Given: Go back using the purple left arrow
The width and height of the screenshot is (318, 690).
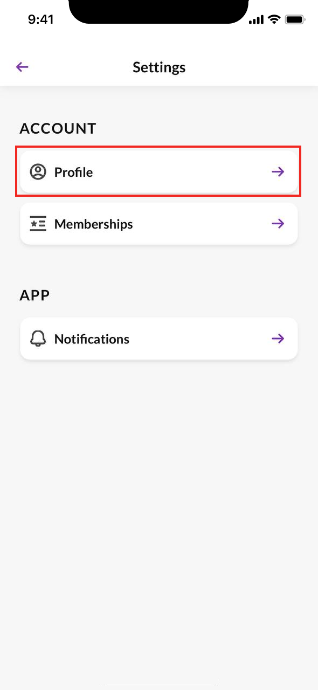Looking at the screenshot, I should pos(22,67).
